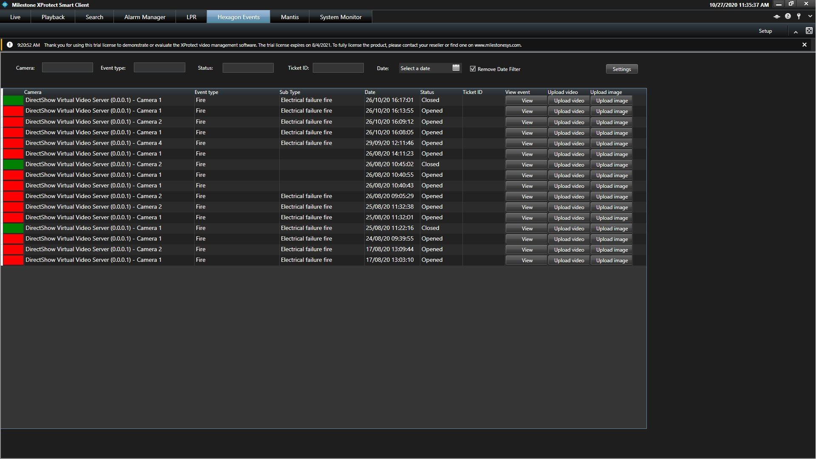Click the Milestone XProtect logo in title bar
Image resolution: width=816 pixels, height=459 pixels.
point(5,5)
